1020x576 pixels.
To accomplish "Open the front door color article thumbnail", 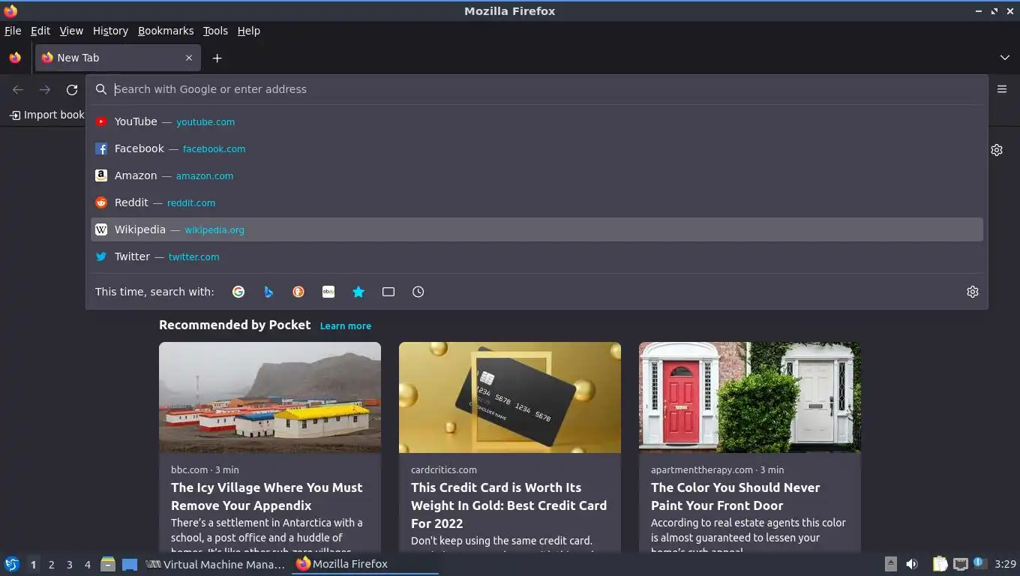I will pos(750,397).
